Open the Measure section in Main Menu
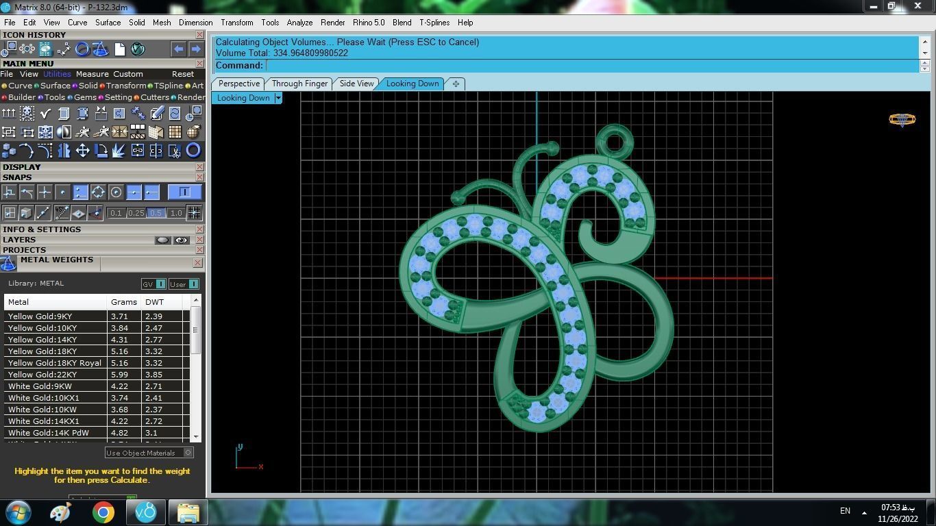This screenshot has height=526, width=936. click(x=93, y=74)
